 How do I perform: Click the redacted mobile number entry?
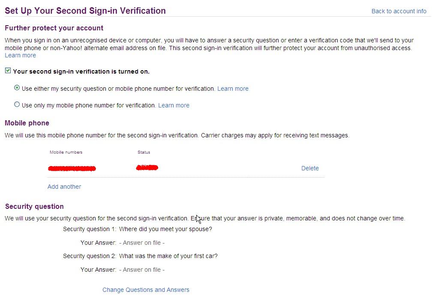(72, 169)
